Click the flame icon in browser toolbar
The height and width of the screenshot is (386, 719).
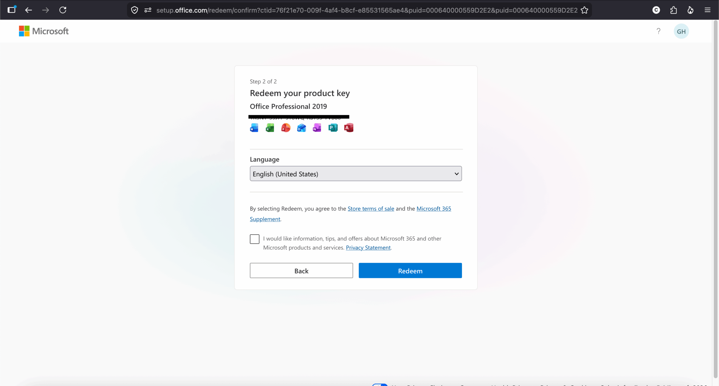(x=690, y=10)
